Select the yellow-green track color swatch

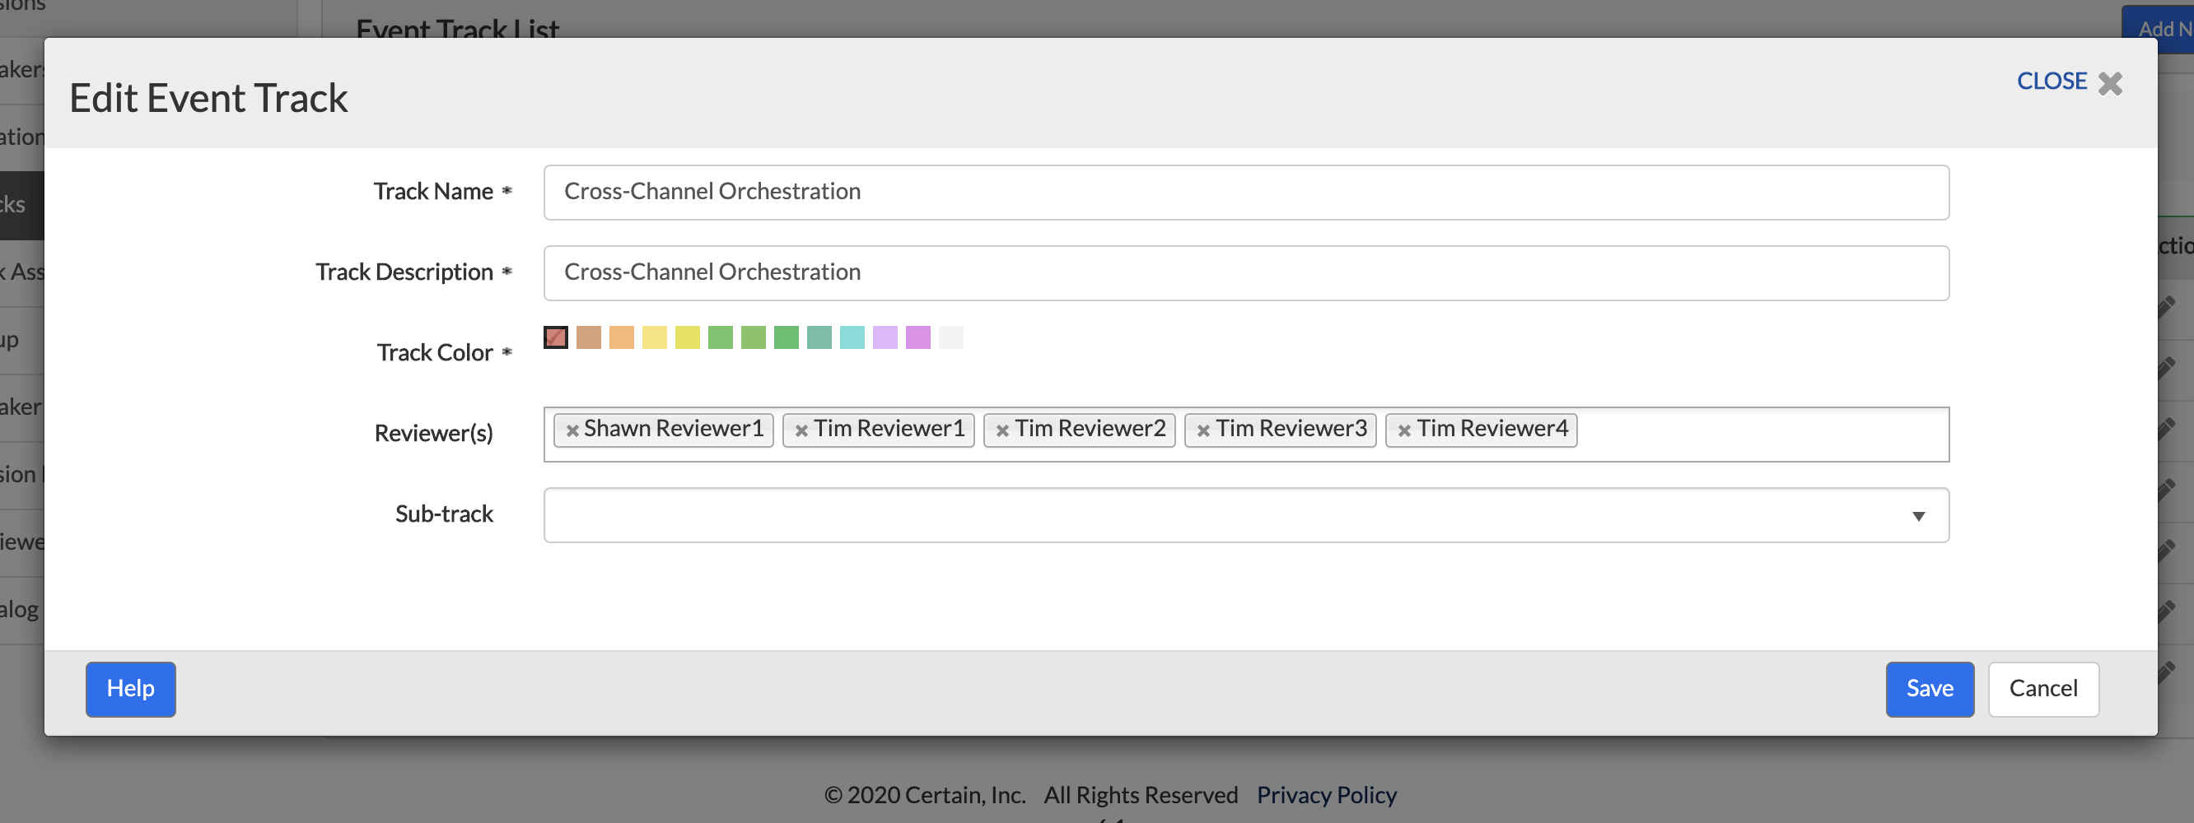tap(688, 337)
